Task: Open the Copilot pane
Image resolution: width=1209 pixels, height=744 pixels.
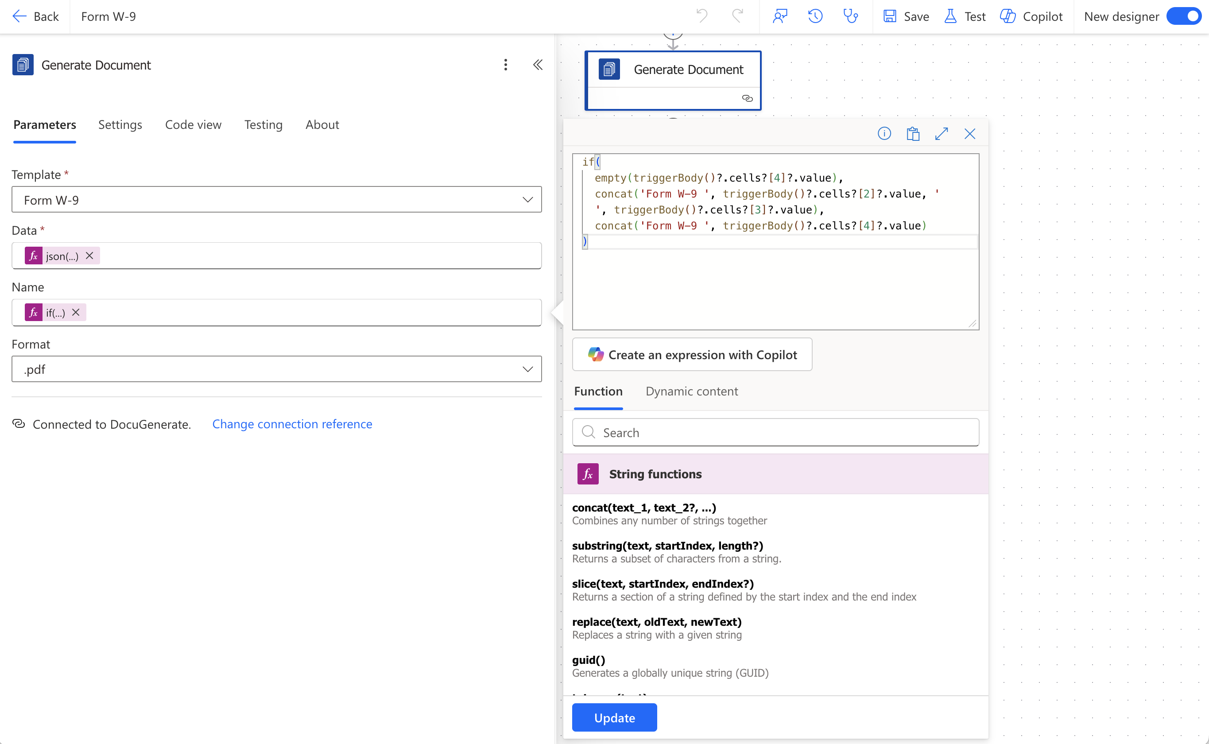Action: click(x=1031, y=17)
